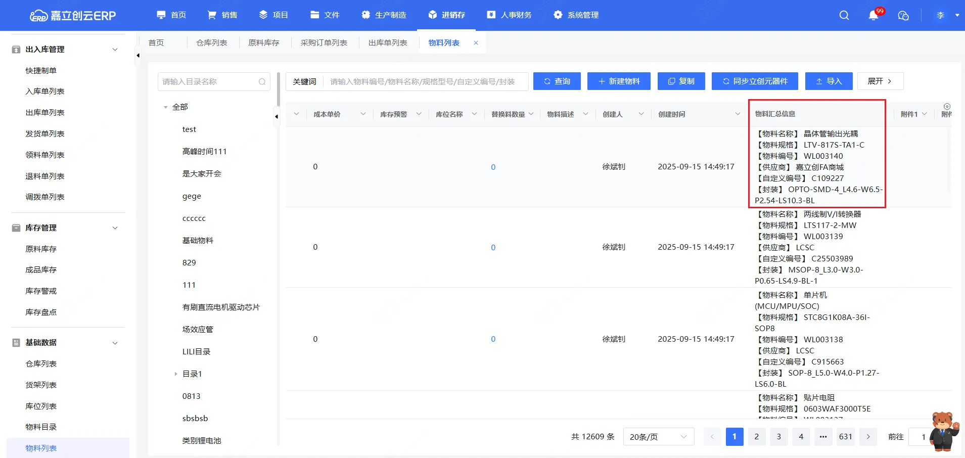The image size is (965, 458).
Task: Go to page 3 in pagination
Action: click(x=778, y=437)
